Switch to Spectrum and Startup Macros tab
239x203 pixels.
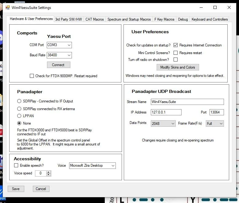click(x=129, y=19)
